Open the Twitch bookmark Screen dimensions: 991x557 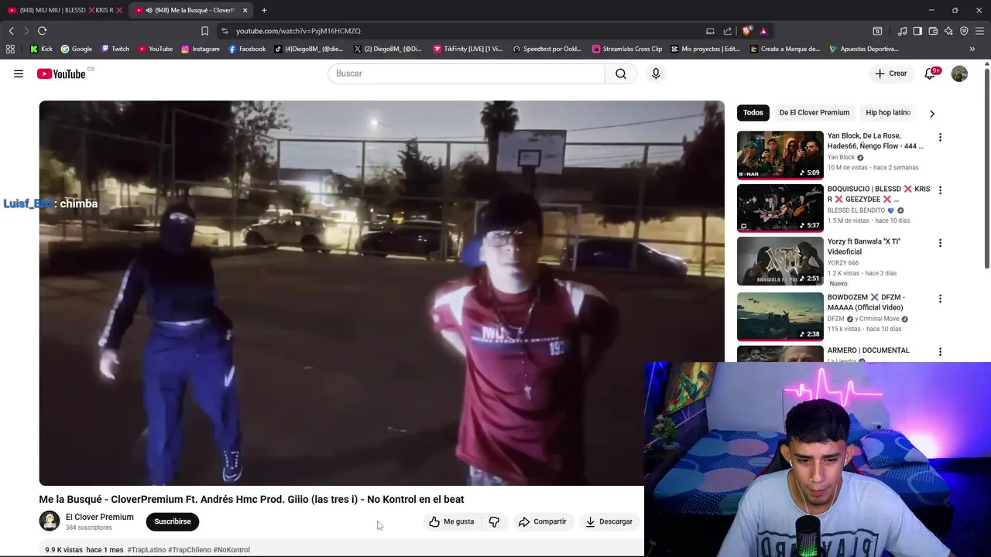point(115,49)
